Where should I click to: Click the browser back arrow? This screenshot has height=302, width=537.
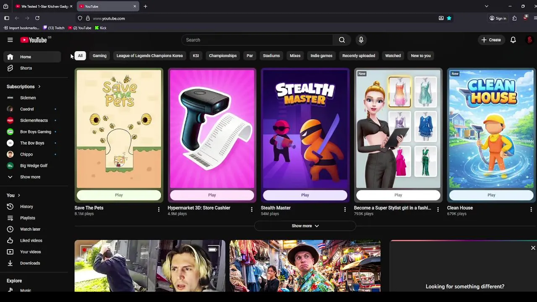pyautogui.click(x=17, y=18)
